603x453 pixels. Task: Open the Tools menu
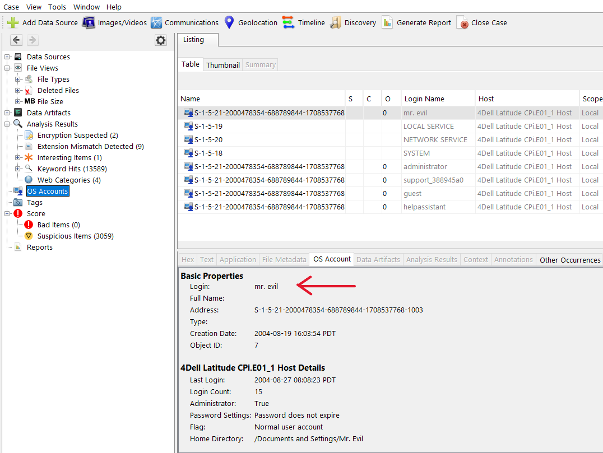[x=57, y=7]
